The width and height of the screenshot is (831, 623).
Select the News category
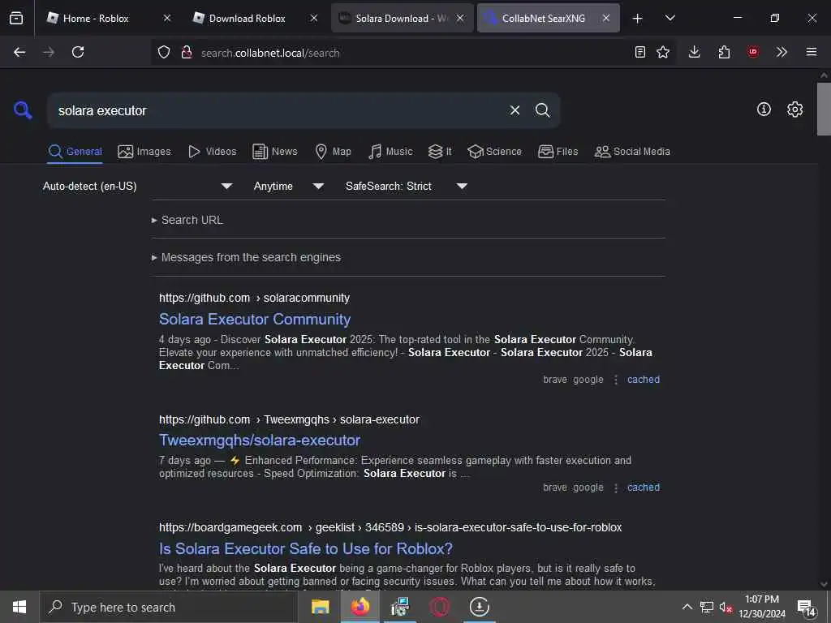pos(274,152)
